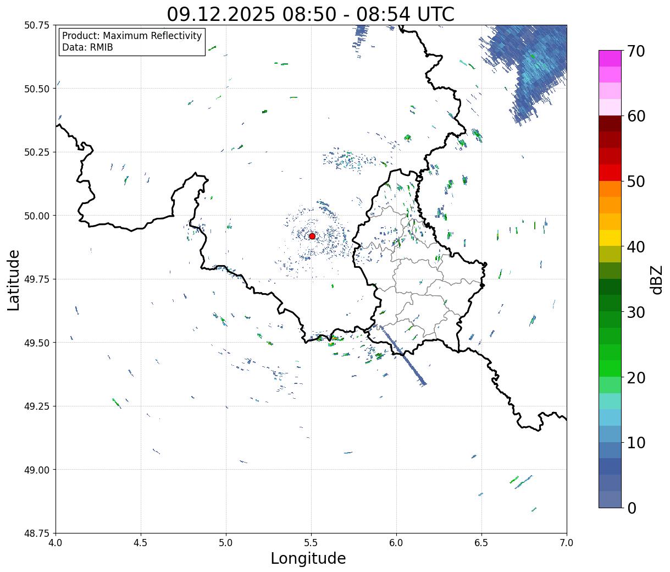Click latitude tick label "49.25"

coord(37,406)
